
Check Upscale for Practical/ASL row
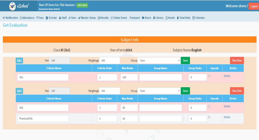(209, 117)
